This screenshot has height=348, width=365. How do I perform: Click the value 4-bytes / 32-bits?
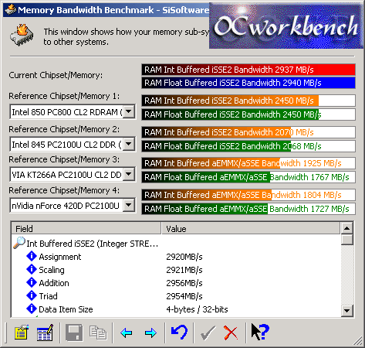(x=197, y=309)
